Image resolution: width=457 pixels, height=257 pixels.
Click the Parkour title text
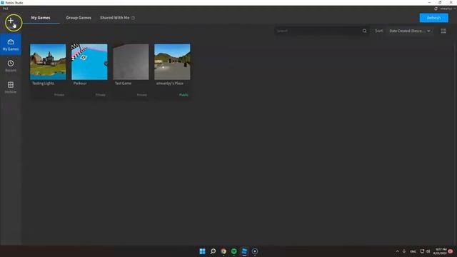pyautogui.click(x=80, y=84)
